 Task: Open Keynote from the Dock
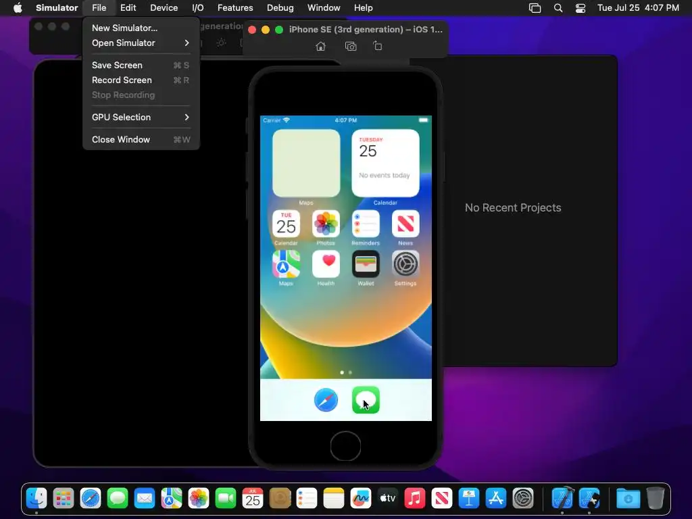469,499
